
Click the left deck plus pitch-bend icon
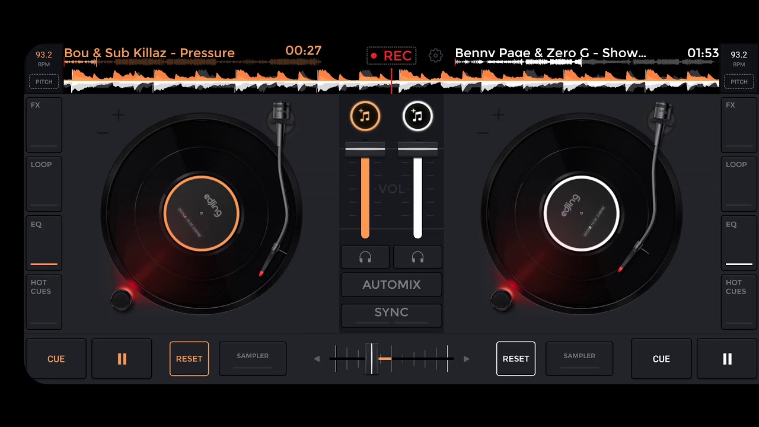click(x=119, y=115)
